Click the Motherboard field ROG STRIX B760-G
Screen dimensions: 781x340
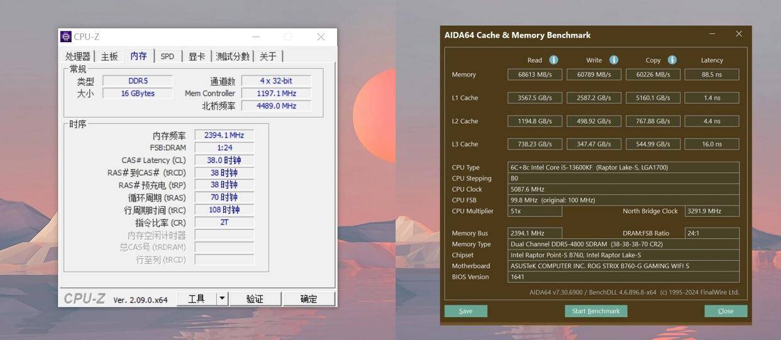[623, 266]
